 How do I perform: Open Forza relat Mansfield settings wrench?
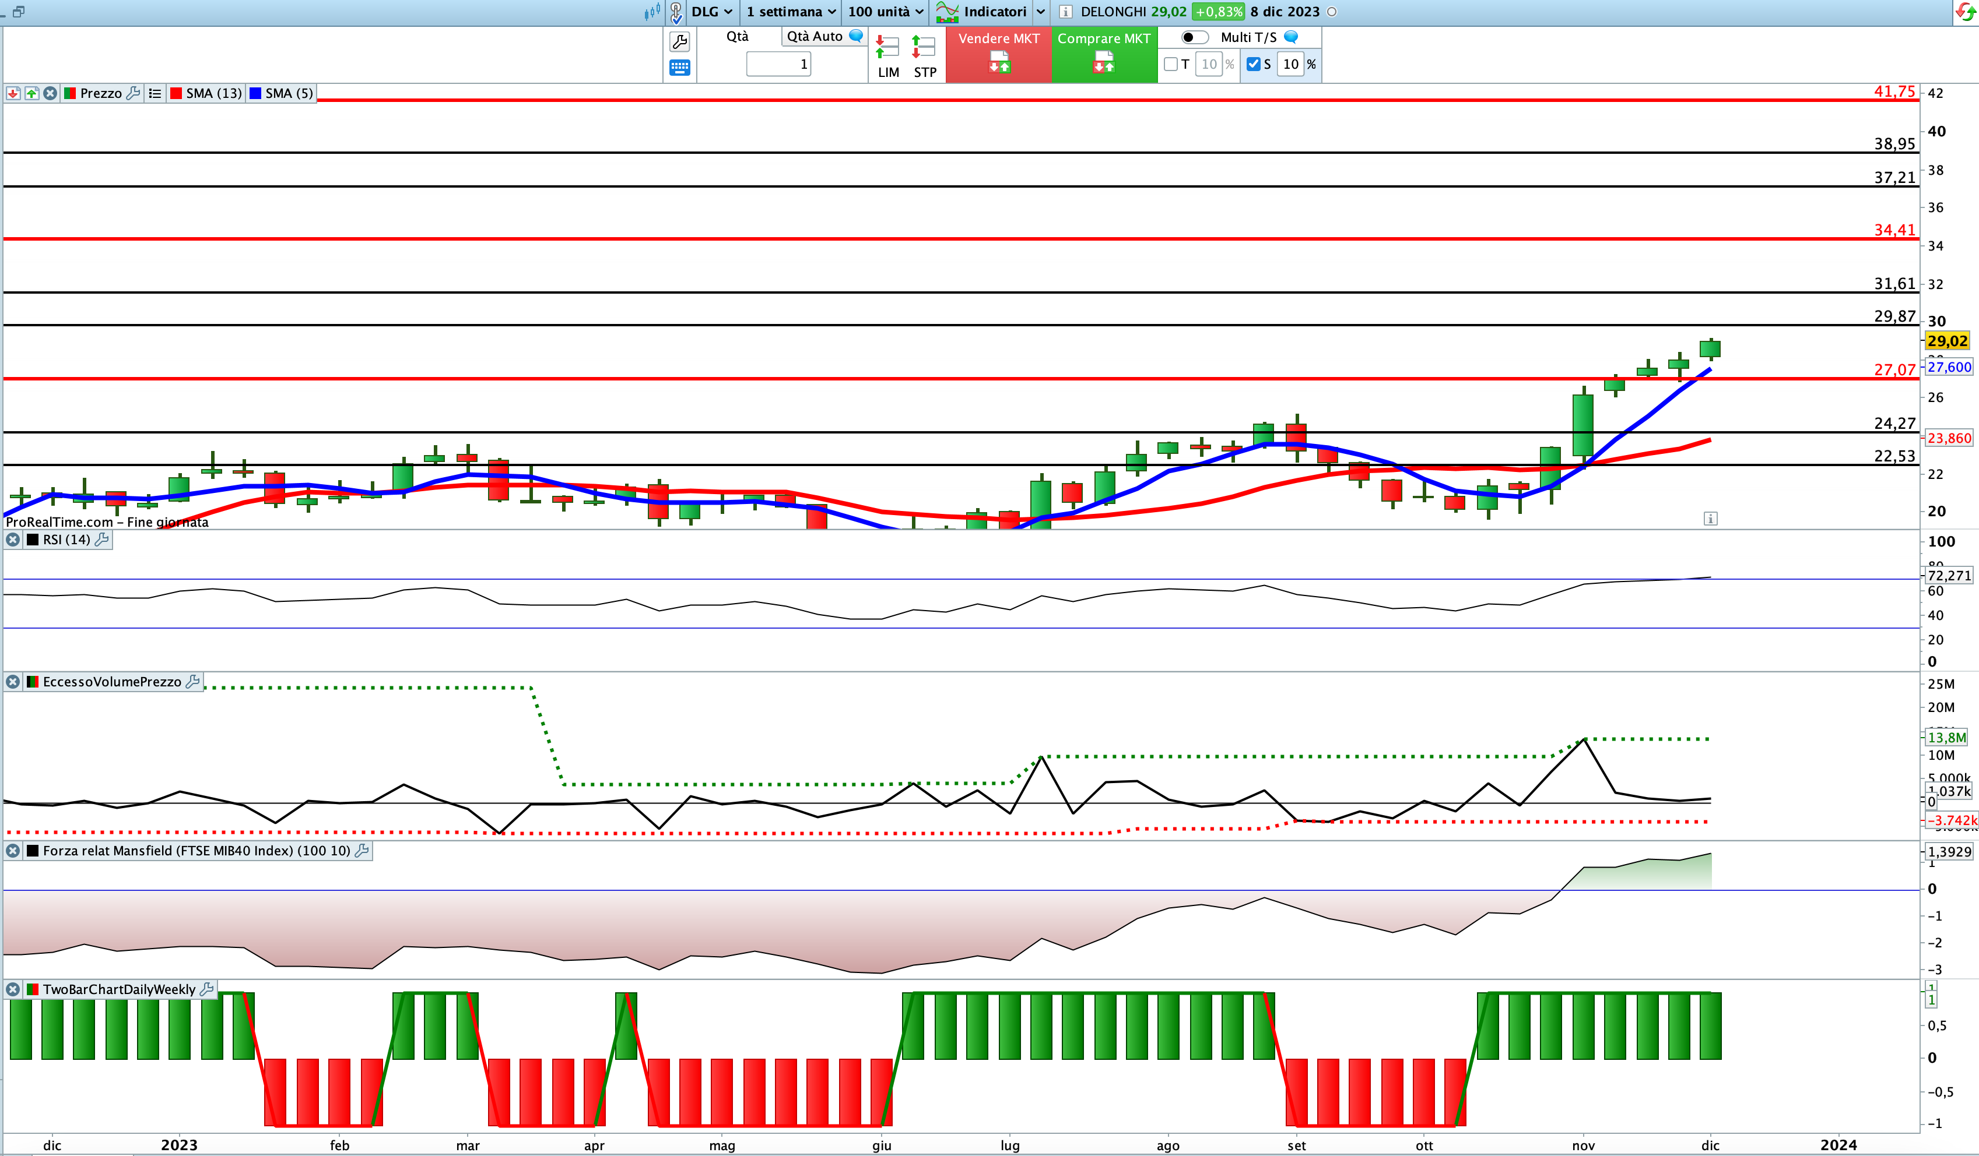click(362, 850)
